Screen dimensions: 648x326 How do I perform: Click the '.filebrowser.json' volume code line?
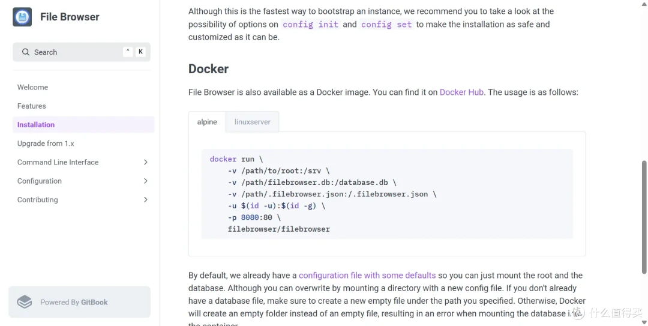[x=332, y=194]
